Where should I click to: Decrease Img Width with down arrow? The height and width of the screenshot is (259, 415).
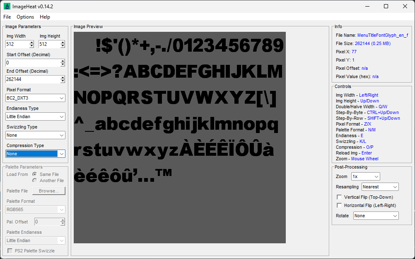pos(32,46)
